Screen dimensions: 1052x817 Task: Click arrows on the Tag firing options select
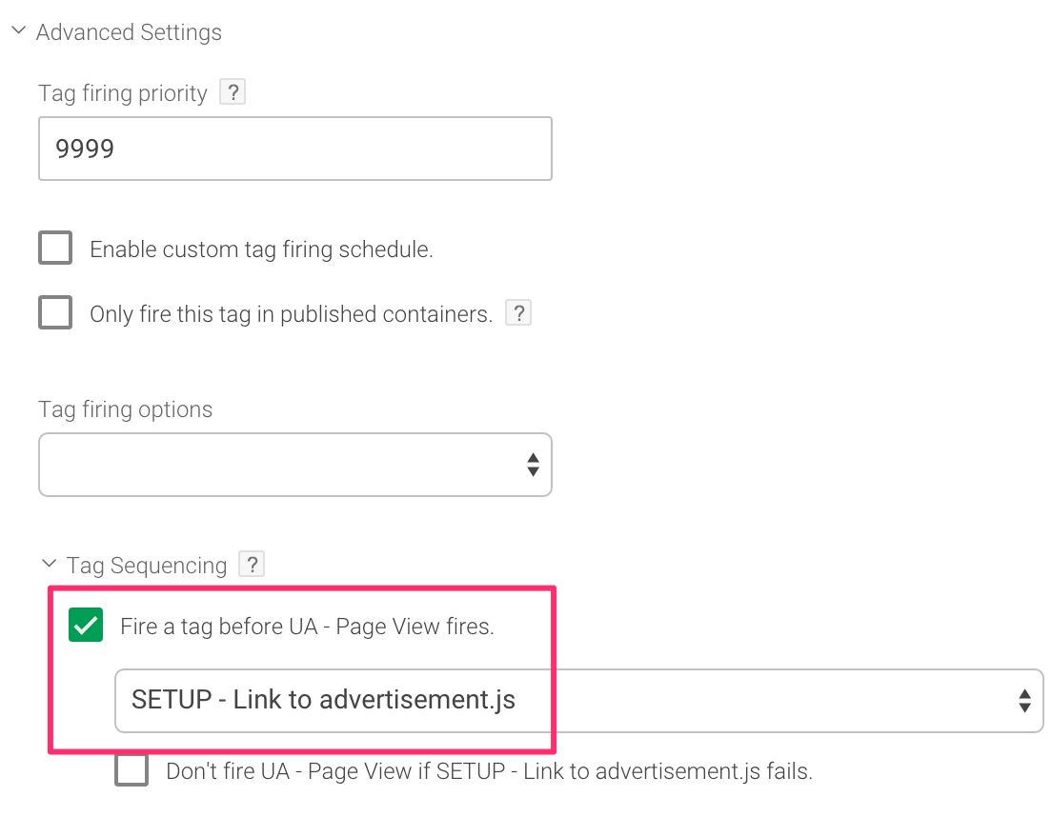point(533,465)
